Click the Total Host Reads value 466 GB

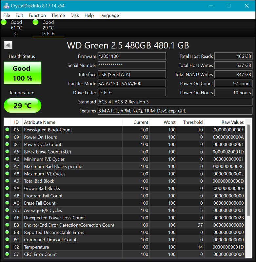233,56
